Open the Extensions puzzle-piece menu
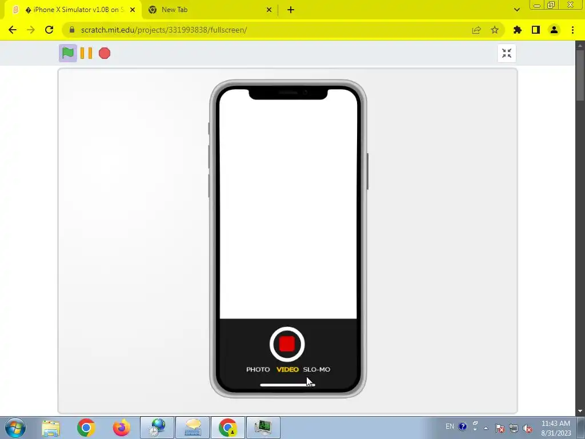 point(518,30)
